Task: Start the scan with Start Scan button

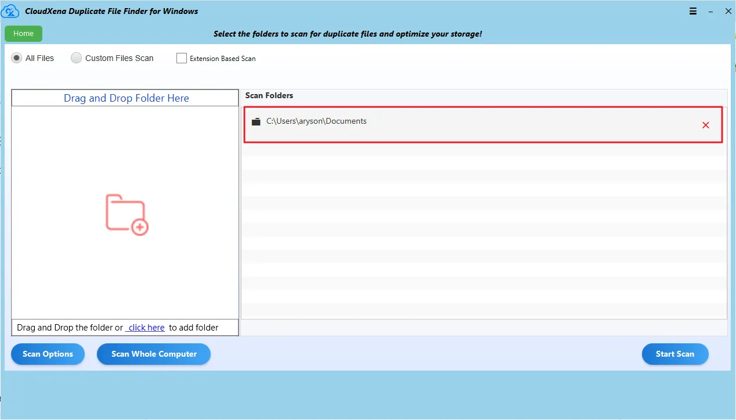Action: click(x=674, y=354)
